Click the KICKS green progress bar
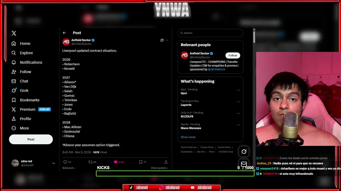Screen dimensions: 341x191 pos(175,173)
